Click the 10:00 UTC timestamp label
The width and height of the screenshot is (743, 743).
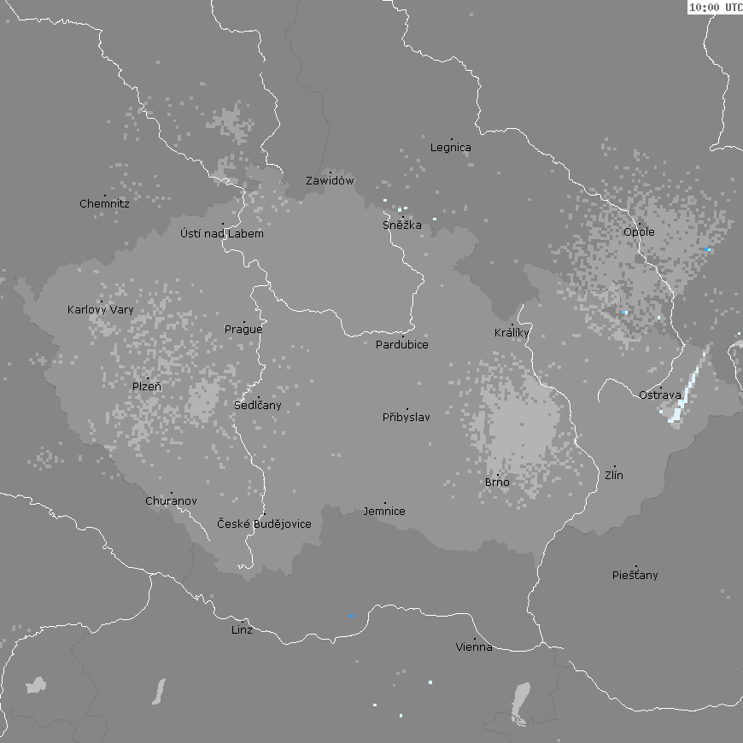(x=715, y=7)
